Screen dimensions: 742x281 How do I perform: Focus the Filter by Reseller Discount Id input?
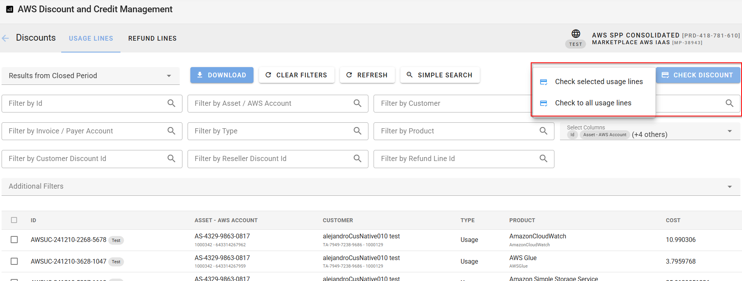[x=278, y=159]
